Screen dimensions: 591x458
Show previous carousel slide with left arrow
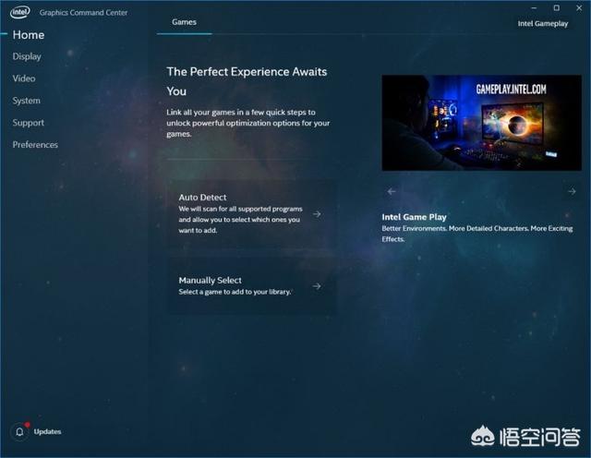[392, 191]
